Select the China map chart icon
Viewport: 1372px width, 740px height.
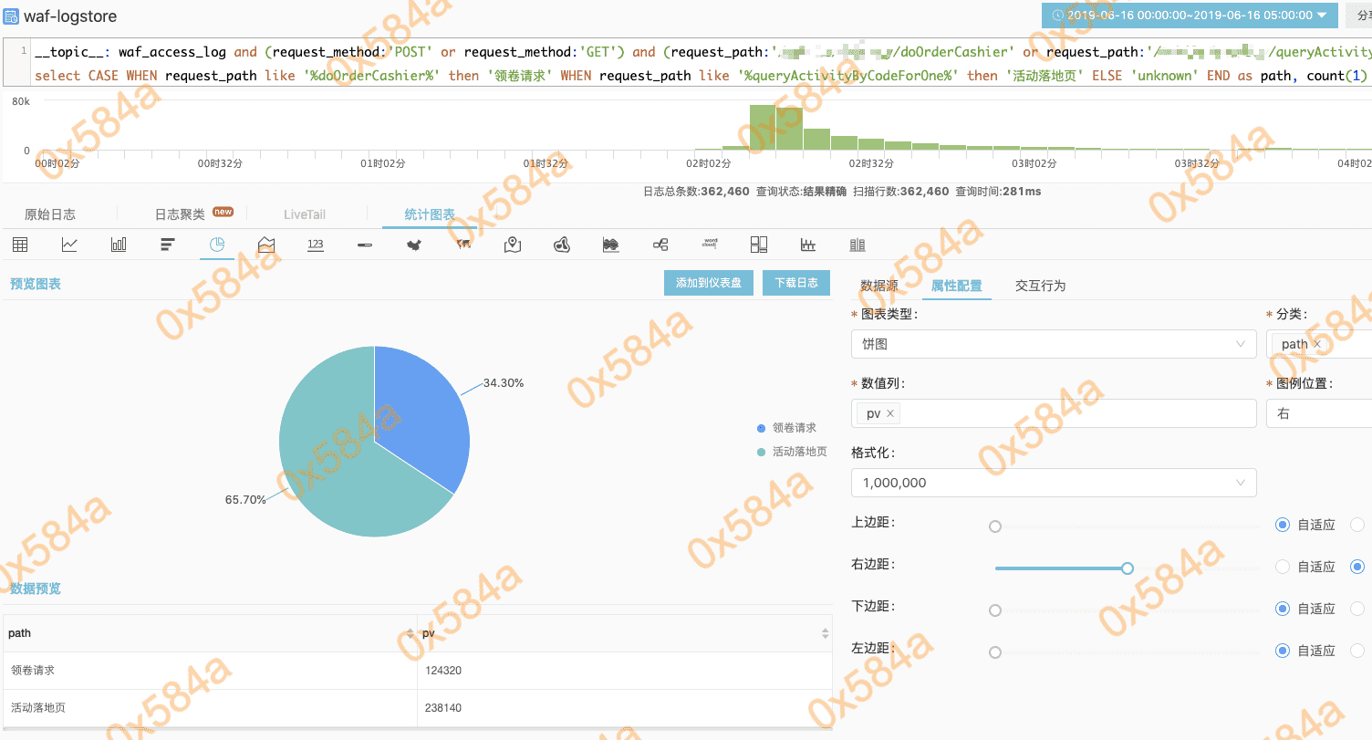[414, 245]
